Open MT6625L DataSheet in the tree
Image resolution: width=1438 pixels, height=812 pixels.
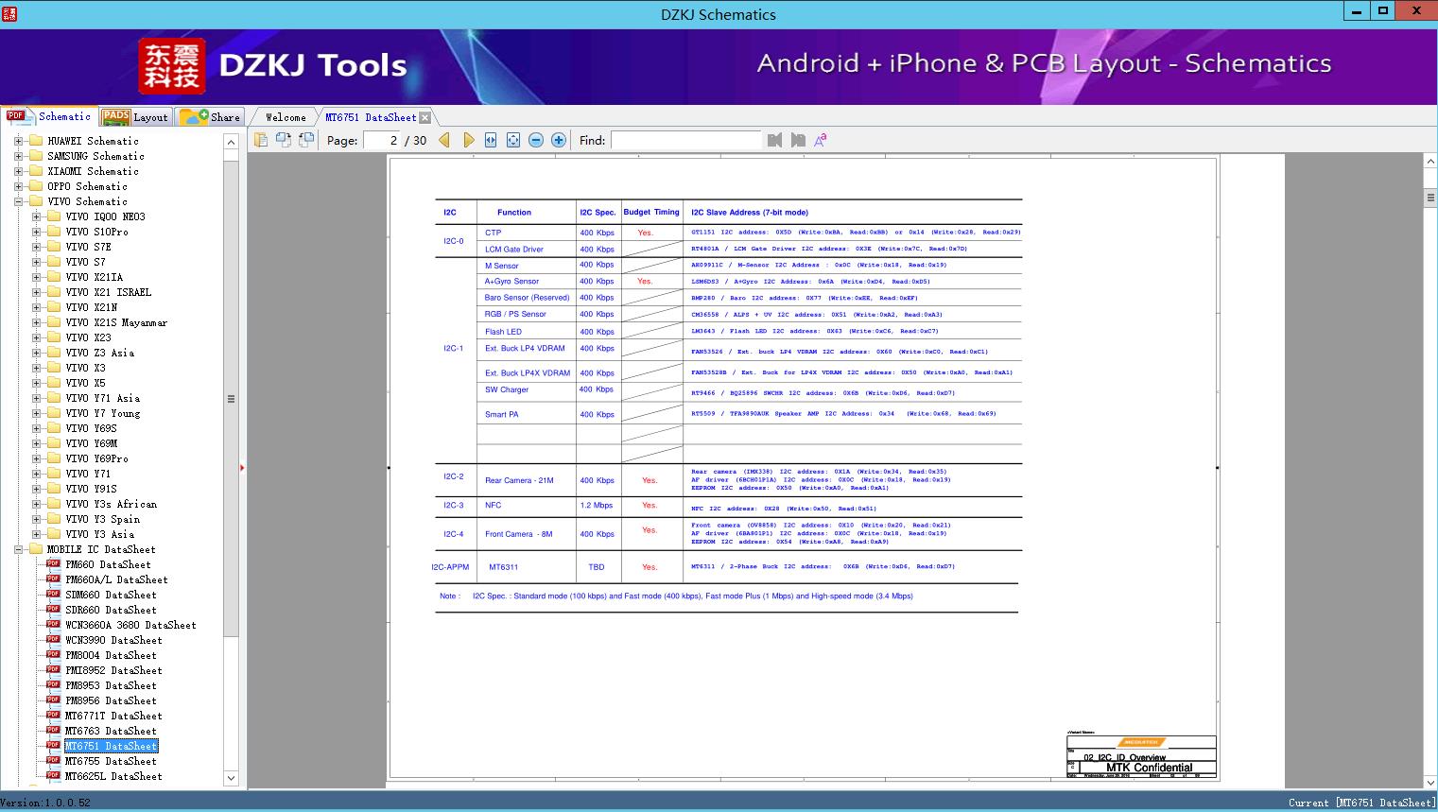113,776
